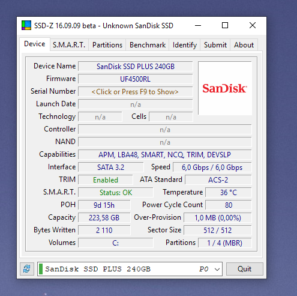297x296 pixels.
Task: Click the Cells n/a field
Action: 171,117
